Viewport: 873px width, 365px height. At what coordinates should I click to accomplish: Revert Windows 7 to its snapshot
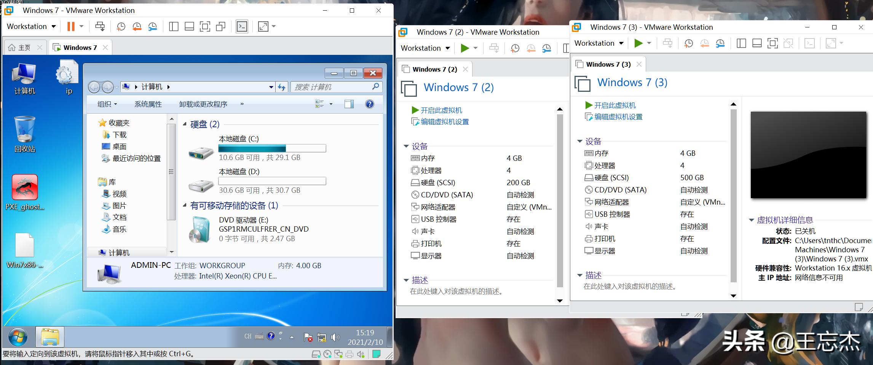(137, 27)
